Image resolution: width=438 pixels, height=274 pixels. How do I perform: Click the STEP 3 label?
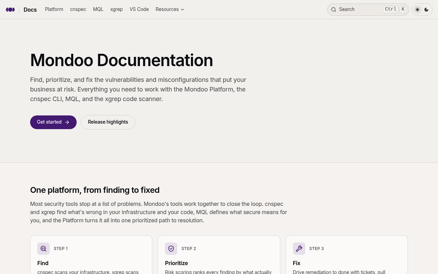[317, 249]
